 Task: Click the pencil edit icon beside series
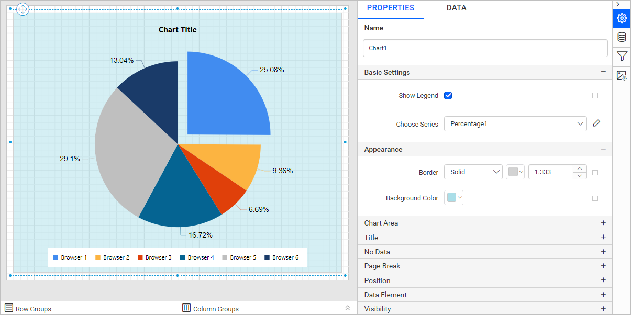pos(596,123)
